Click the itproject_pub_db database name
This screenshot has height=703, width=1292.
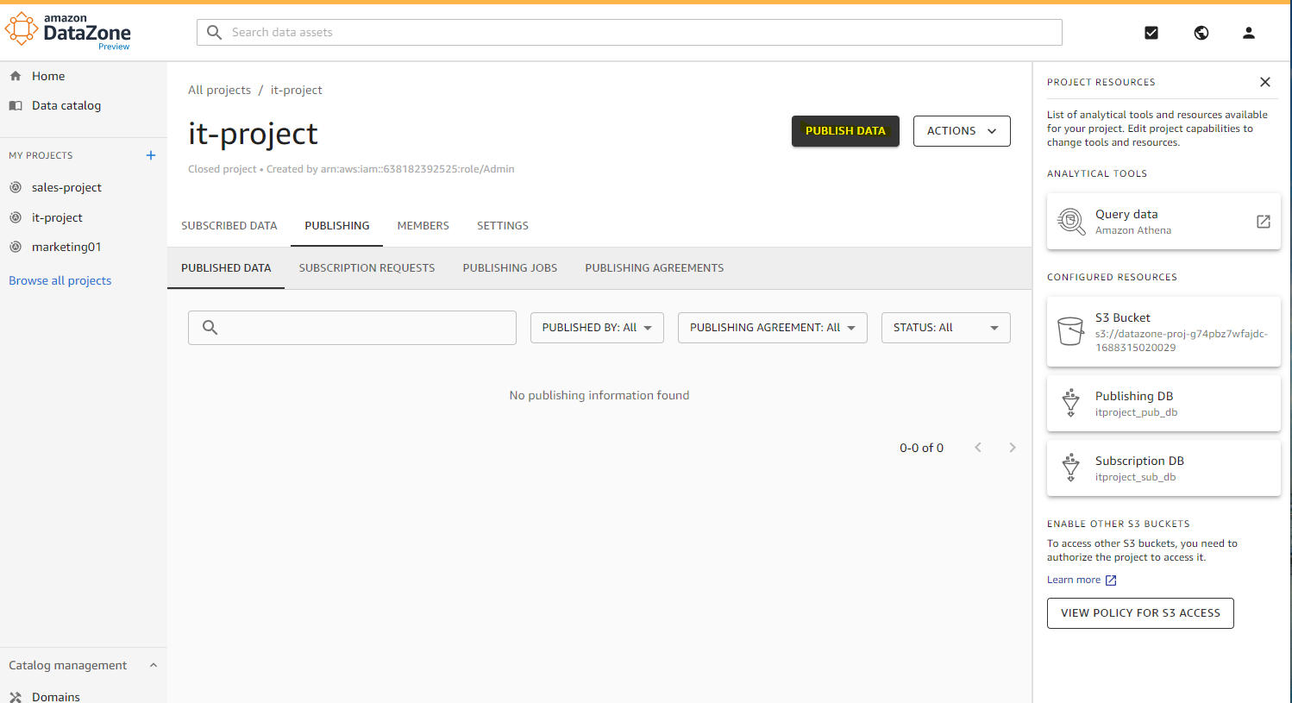pyautogui.click(x=1137, y=412)
